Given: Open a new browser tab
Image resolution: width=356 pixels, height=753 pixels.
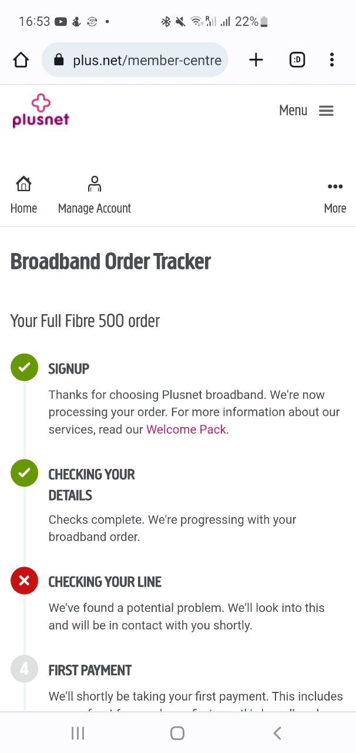Looking at the screenshot, I should click(x=256, y=59).
